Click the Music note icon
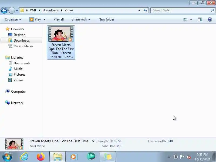Screen dimensions: 216x162 click(x=10, y=69)
